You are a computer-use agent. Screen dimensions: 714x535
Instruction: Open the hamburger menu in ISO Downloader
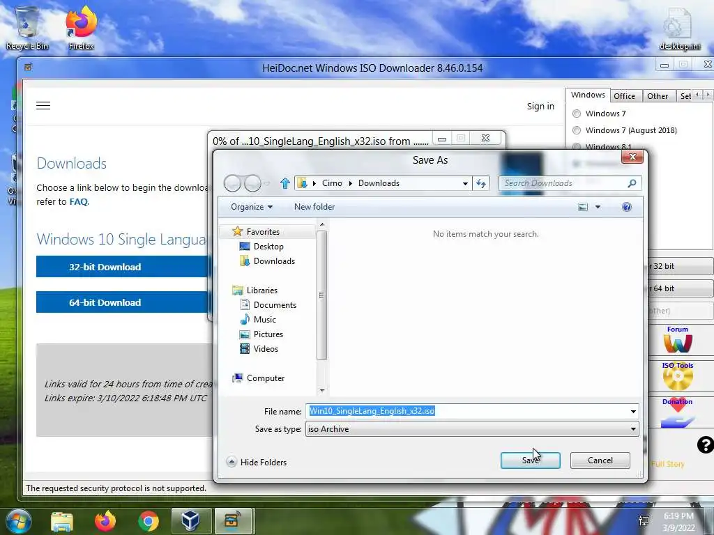tap(43, 106)
